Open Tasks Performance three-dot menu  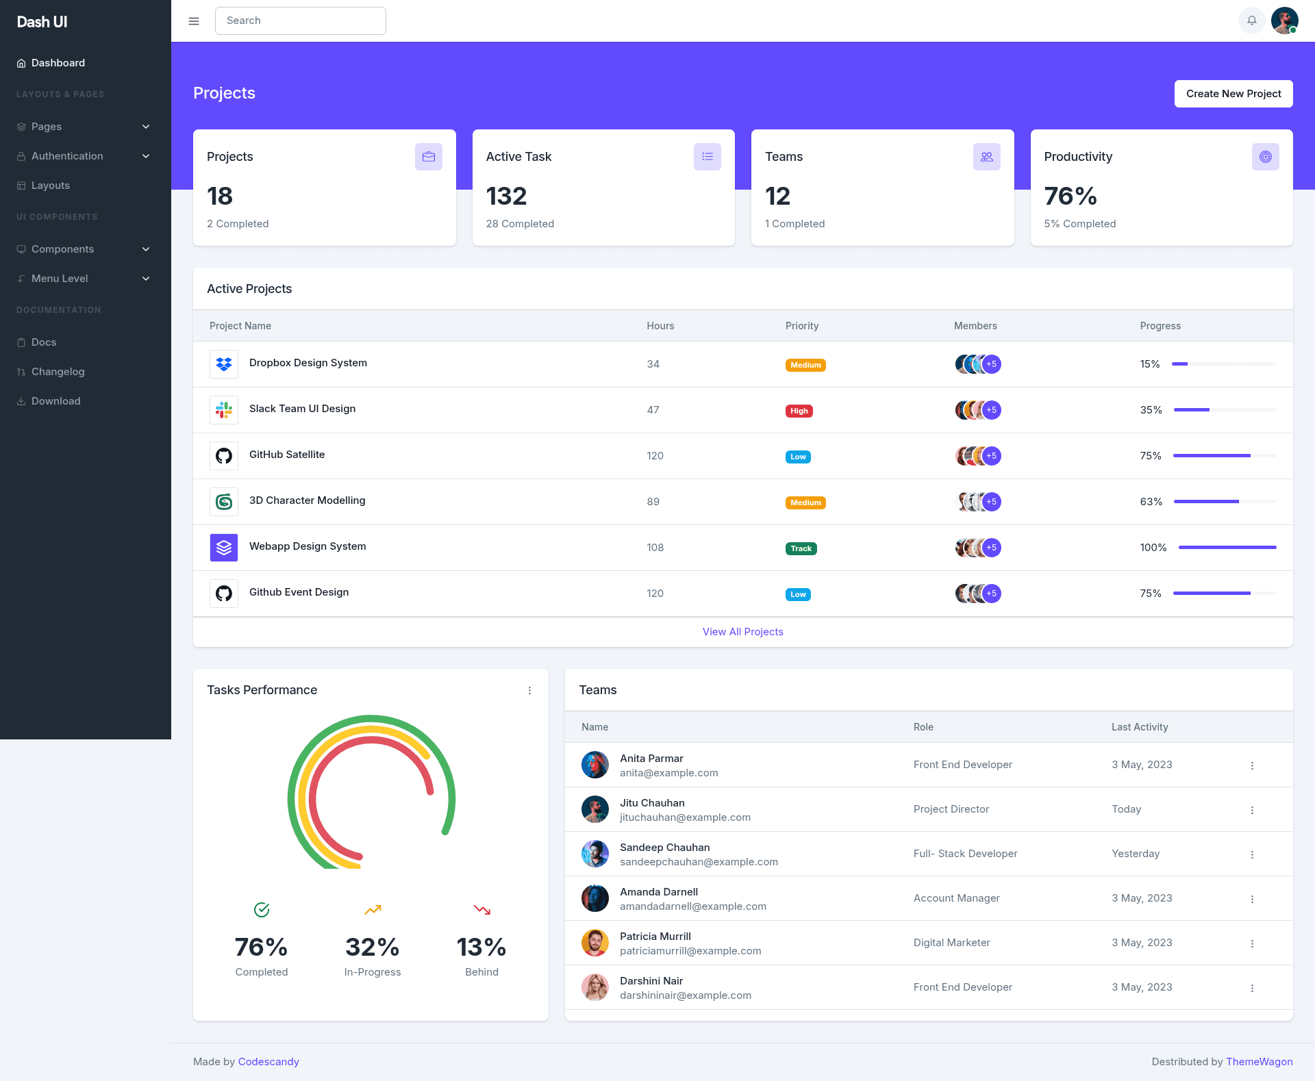(529, 691)
